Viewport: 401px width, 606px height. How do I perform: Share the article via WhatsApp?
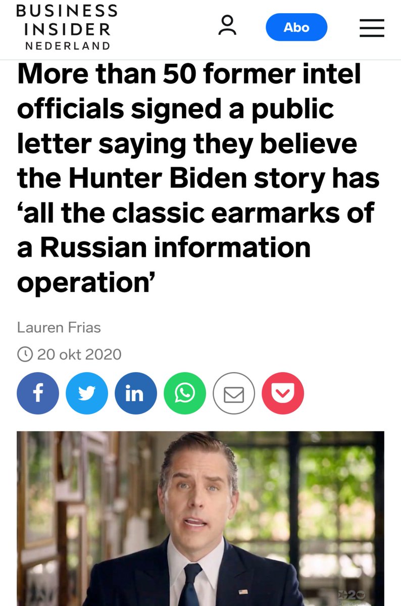(x=185, y=393)
